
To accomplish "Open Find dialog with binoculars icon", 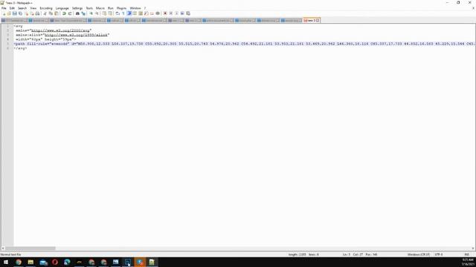I will point(77,13).
